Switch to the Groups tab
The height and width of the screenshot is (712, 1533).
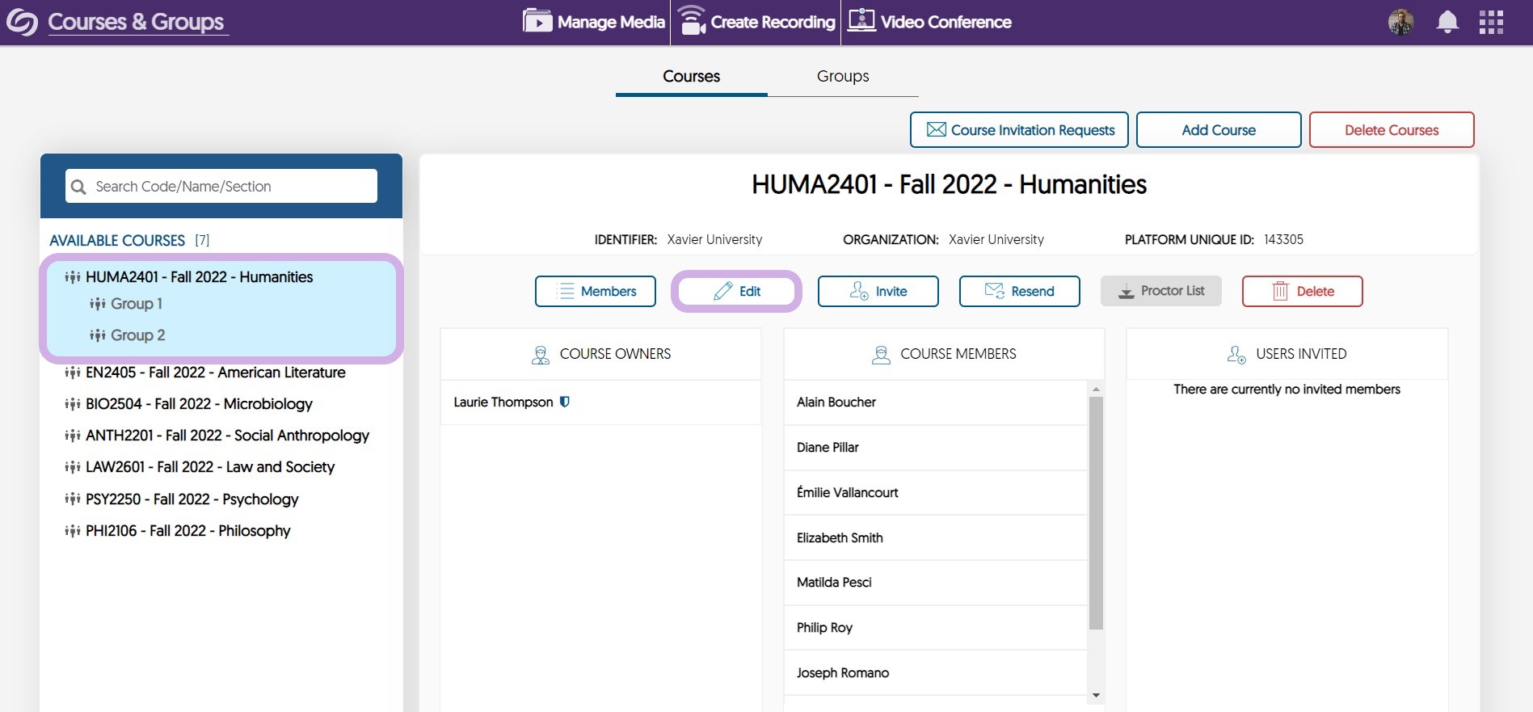(x=842, y=76)
